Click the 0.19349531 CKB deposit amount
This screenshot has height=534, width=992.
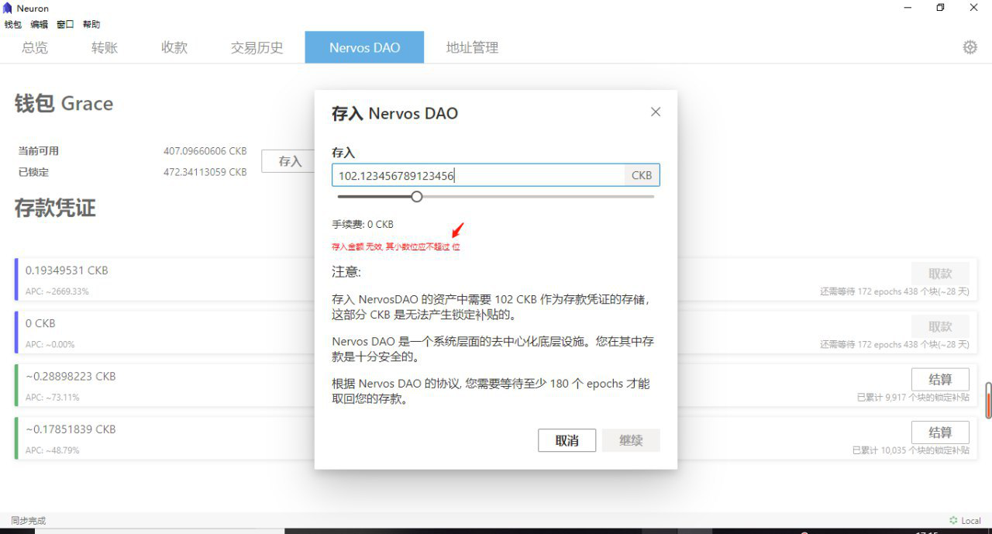[x=67, y=270]
